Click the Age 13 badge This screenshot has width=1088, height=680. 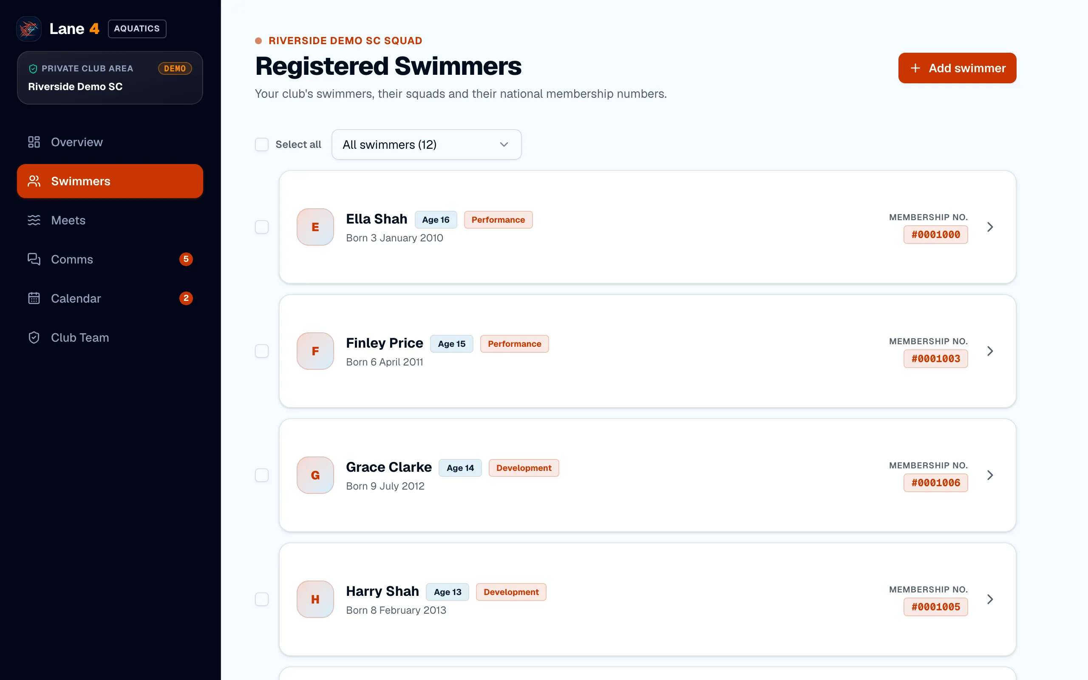pyautogui.click(x=448, y=592)
